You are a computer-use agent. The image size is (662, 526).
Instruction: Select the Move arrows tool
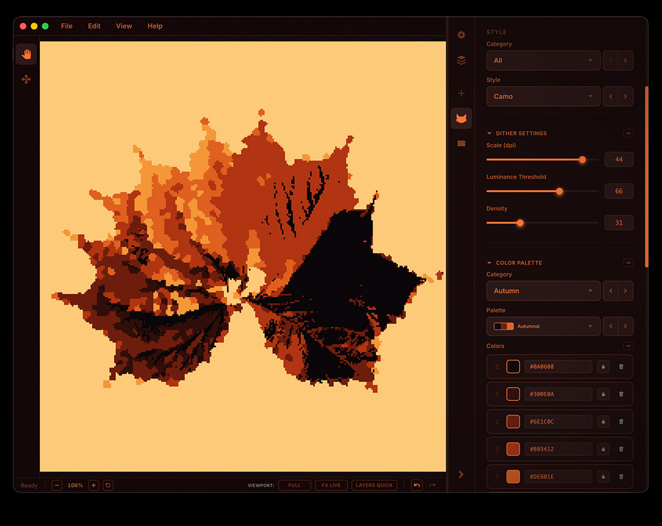26,79
